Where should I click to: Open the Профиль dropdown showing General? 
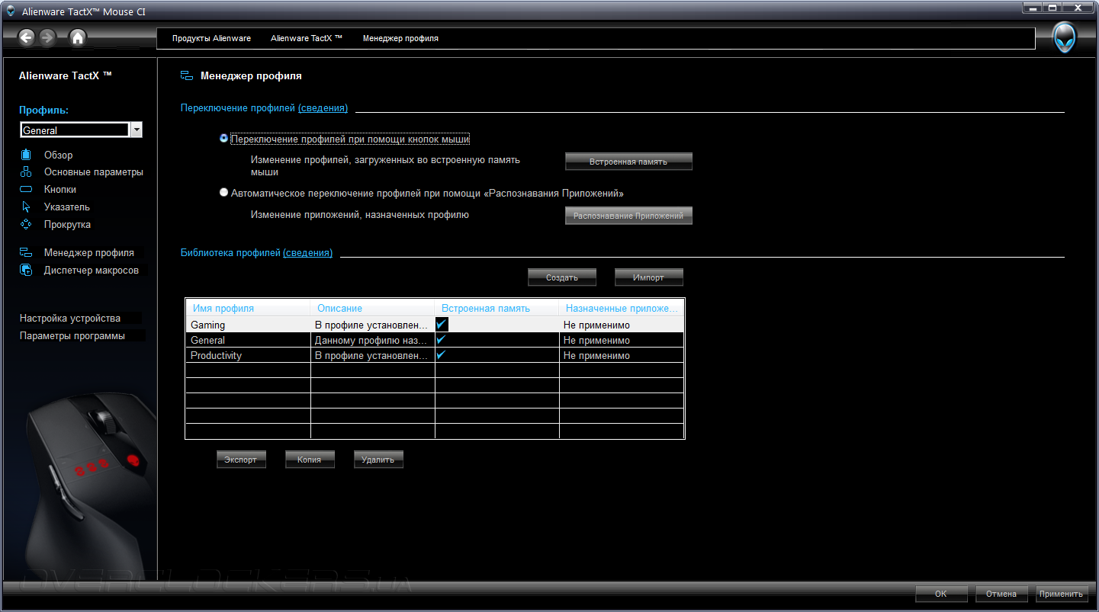click(x=81, y=130)
